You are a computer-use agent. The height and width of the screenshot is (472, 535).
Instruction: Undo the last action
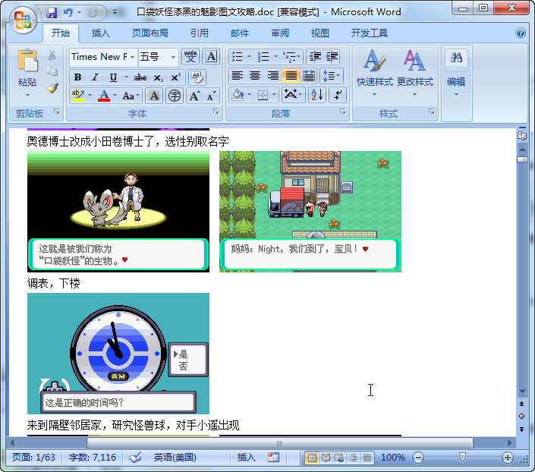(x=68, y=13)
